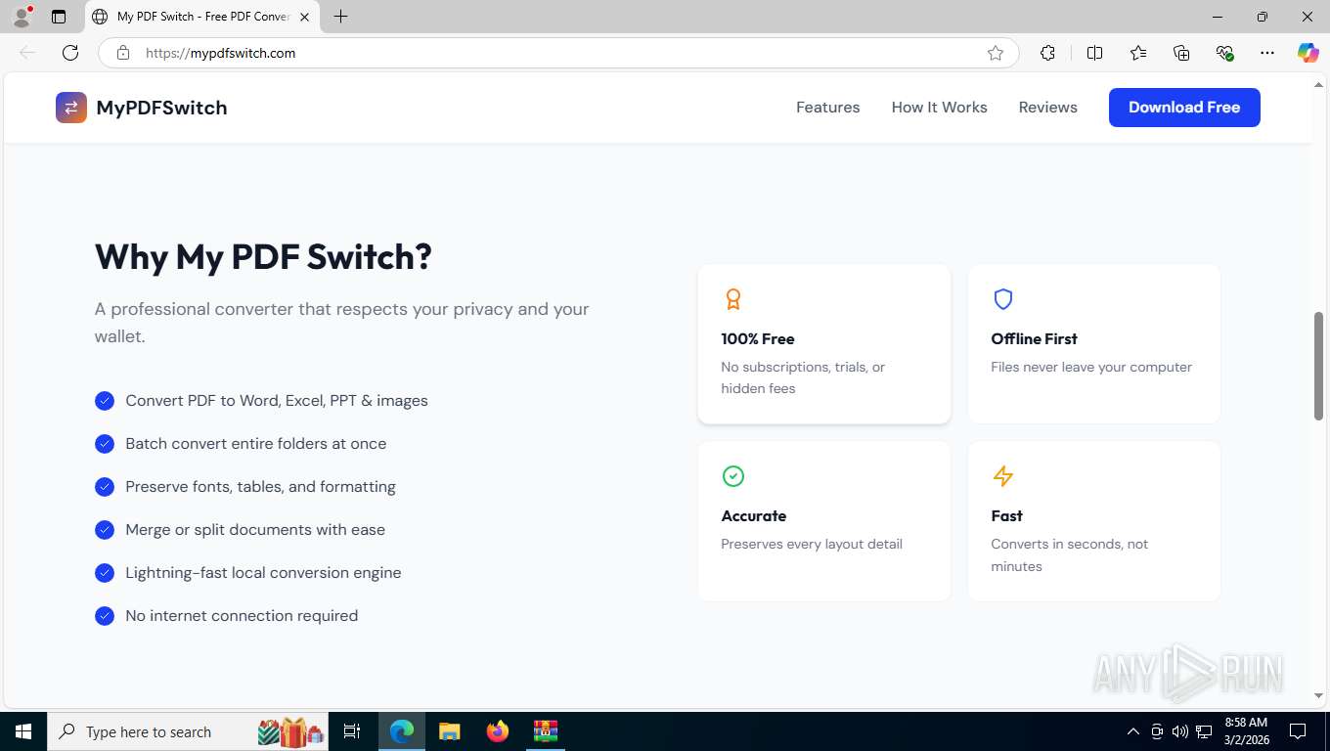Screen dimensions: 1330x751
Task: Open a new browser tab
Action: click(340, 17)
